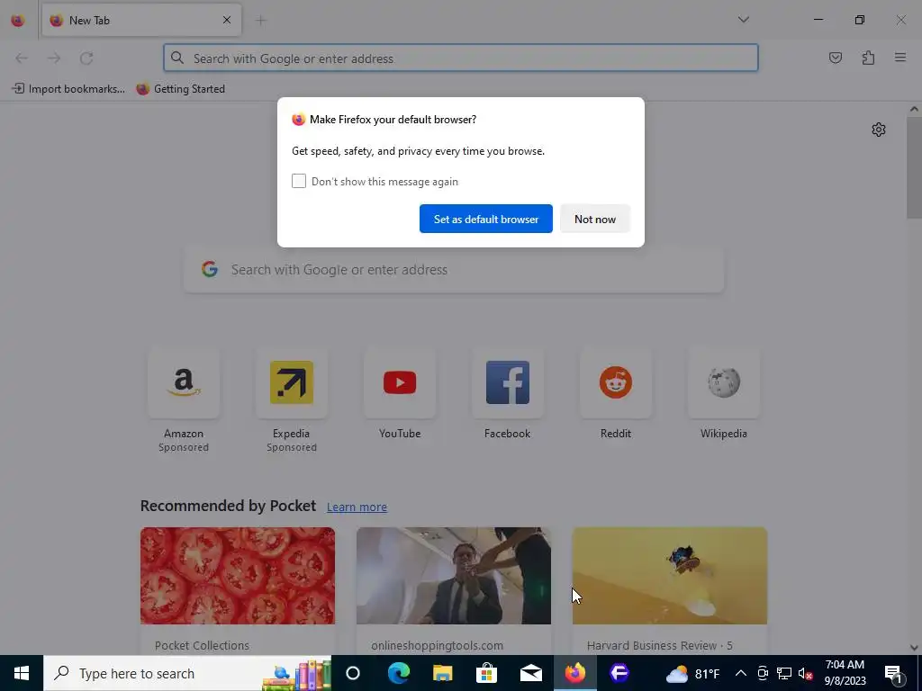Screen dimensions: 922x691
Task: Close the New Tab tab
Action: pos(227,21)
